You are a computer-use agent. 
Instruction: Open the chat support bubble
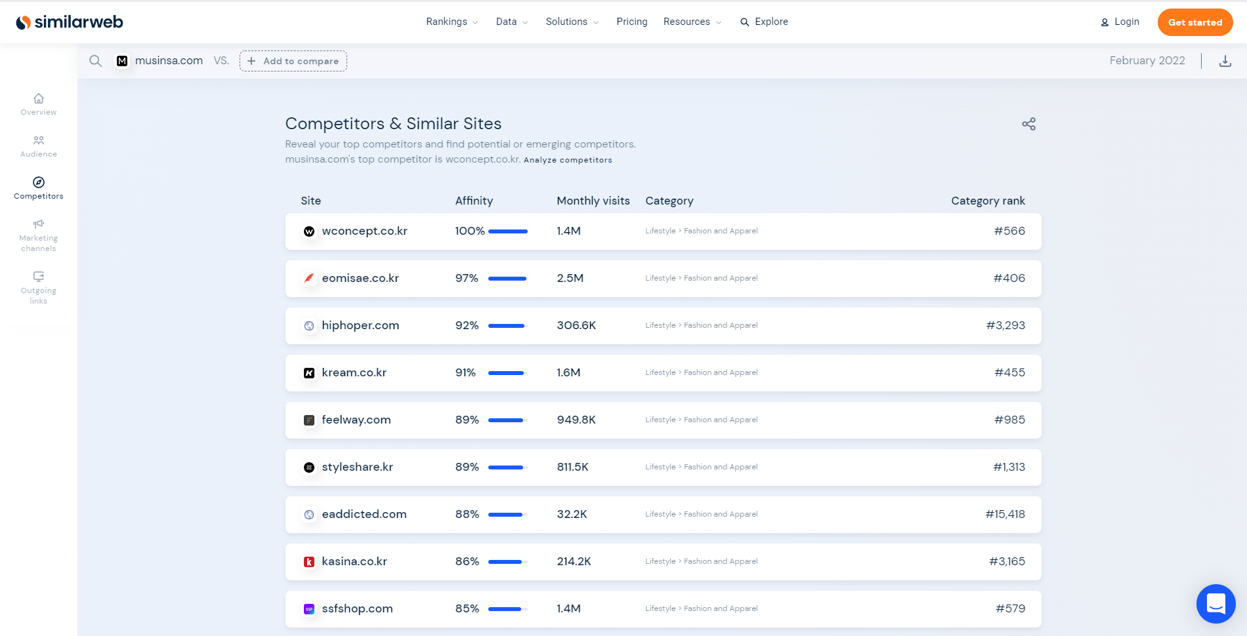click(x=1215, y=603)
